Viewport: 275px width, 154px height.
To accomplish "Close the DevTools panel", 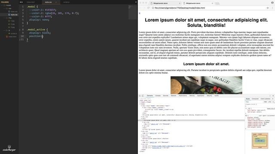I will click(273, 96).
